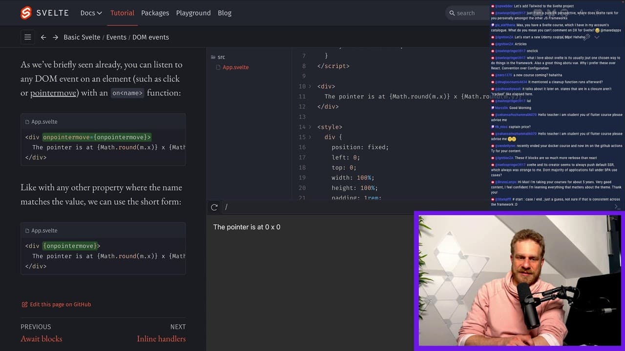Click "The pointer is at 0 x 0" output
Screen dimensions: 625x351
click(247, 227)
